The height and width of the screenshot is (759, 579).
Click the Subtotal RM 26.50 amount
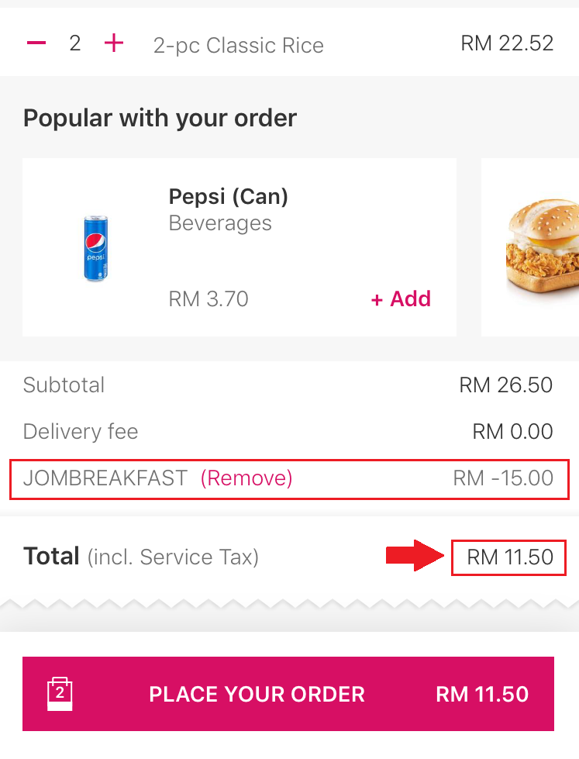(x=505, y=385)
